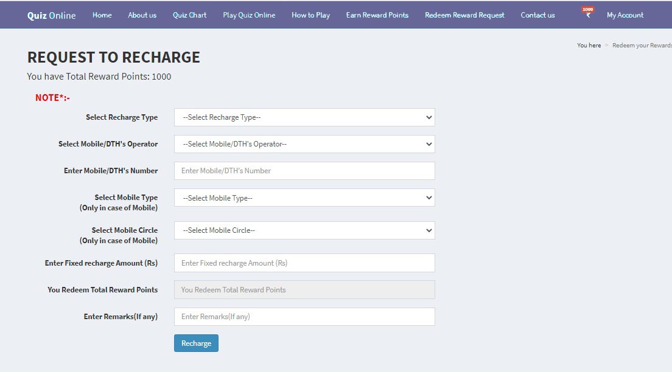Screen dimensions: 672x372
Task: Focus the Fixed recharge Amount field
Action: 304,263
